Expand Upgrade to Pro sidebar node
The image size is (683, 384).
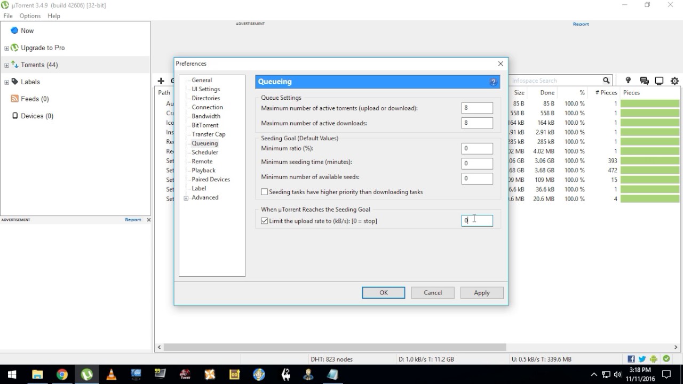coord(6,48)
